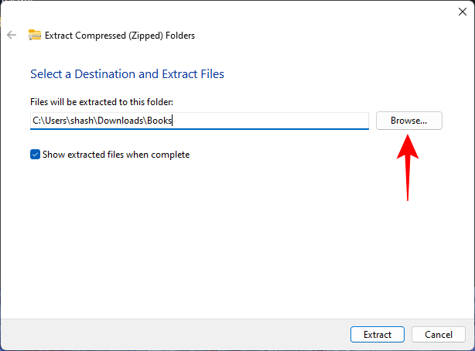The height and width of the screenshot is (351, 475).
Task: Uncheck the show extracted files checkbox
Action: pos(35,155)
